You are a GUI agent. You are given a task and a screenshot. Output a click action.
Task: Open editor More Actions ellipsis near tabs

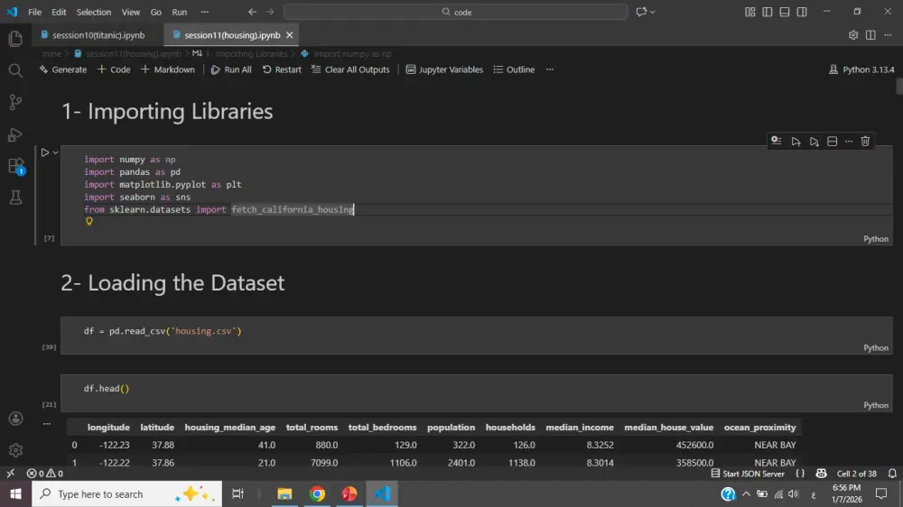888,35
